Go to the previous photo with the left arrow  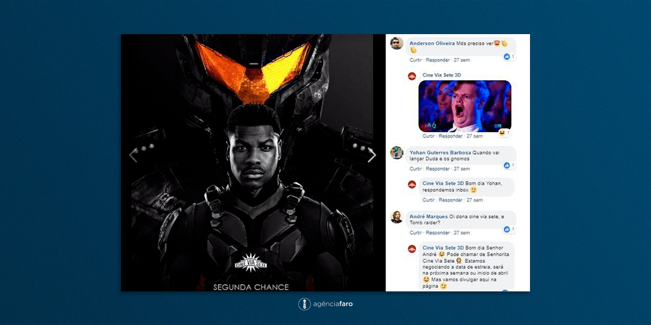[133, 155]
